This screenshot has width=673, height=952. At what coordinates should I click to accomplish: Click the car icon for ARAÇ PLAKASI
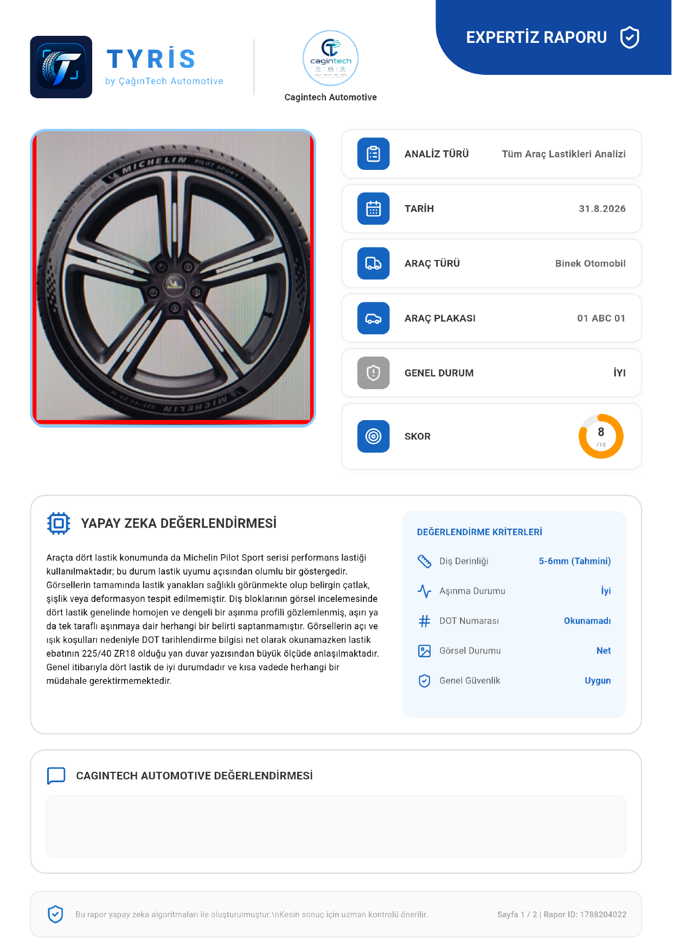pos(374,318)
